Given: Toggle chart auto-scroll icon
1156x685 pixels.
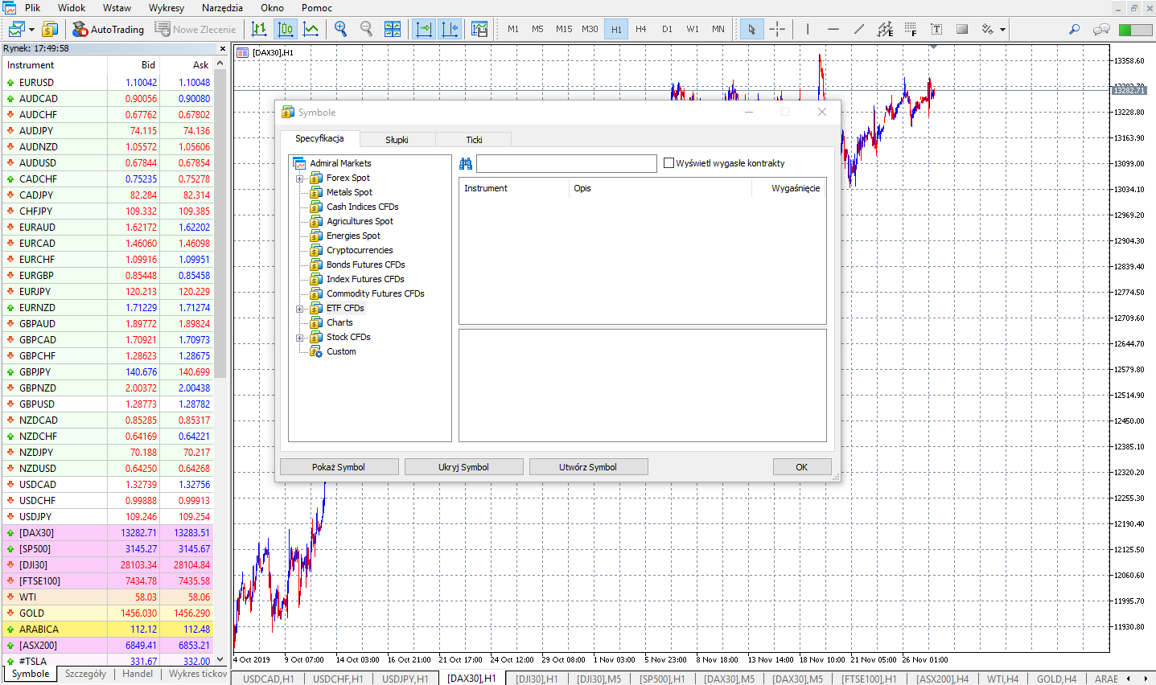Looking at the screenshot, I should pyautogui.click(x=423, y=29).
